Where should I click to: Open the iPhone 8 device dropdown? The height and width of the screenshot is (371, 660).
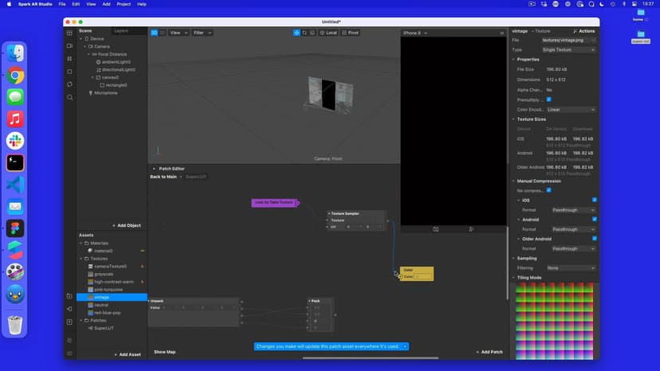point(415,33)
